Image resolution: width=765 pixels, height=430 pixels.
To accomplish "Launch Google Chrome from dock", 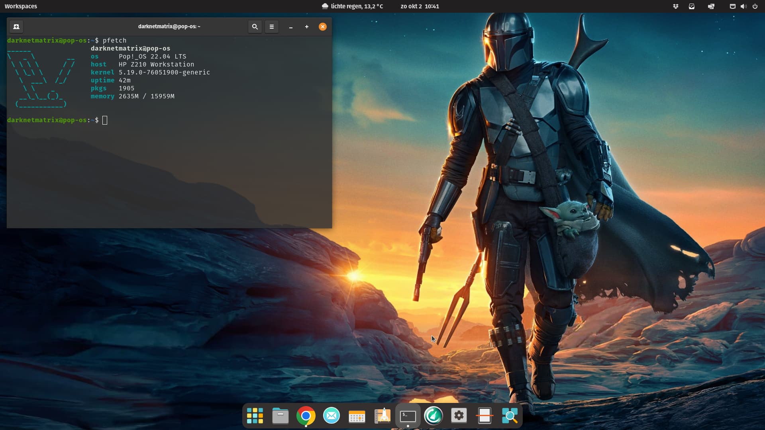I will click(x=306, y=416).
